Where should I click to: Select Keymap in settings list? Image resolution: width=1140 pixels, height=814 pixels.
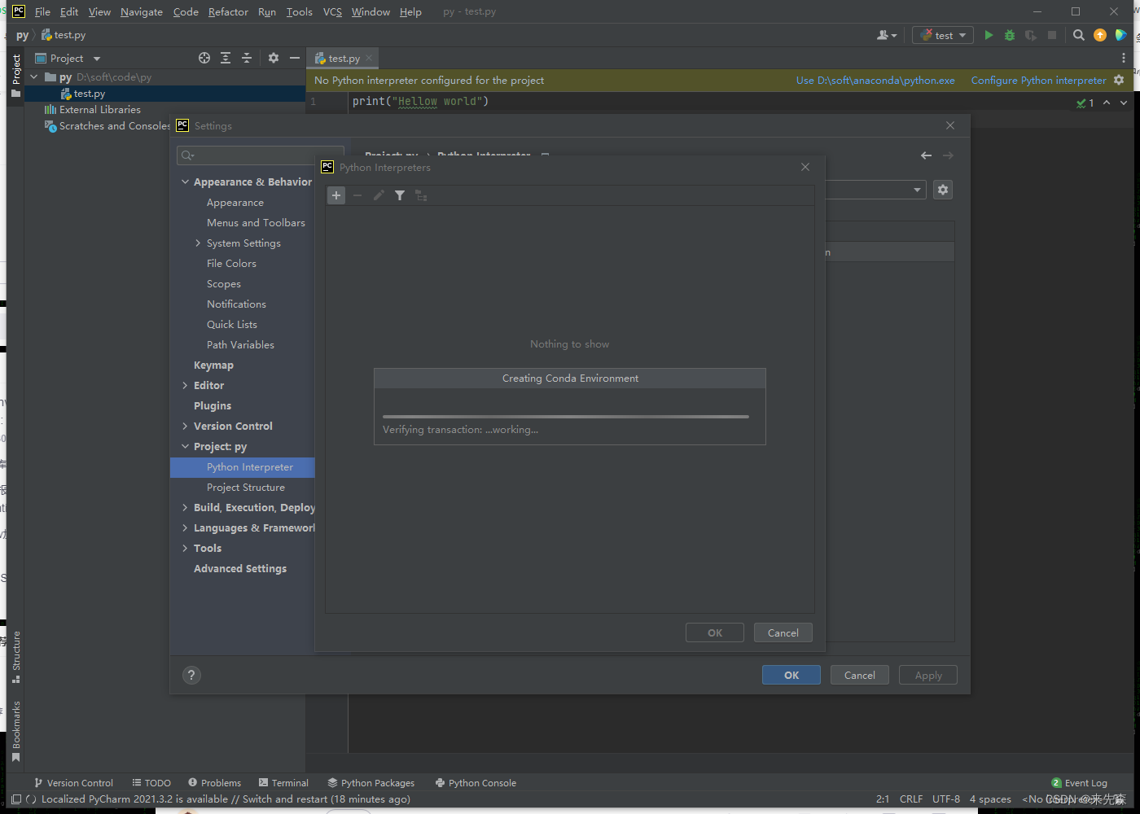tap(213, 365)
